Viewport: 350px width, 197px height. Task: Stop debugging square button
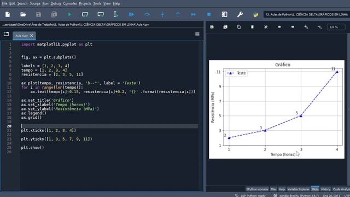209,15
